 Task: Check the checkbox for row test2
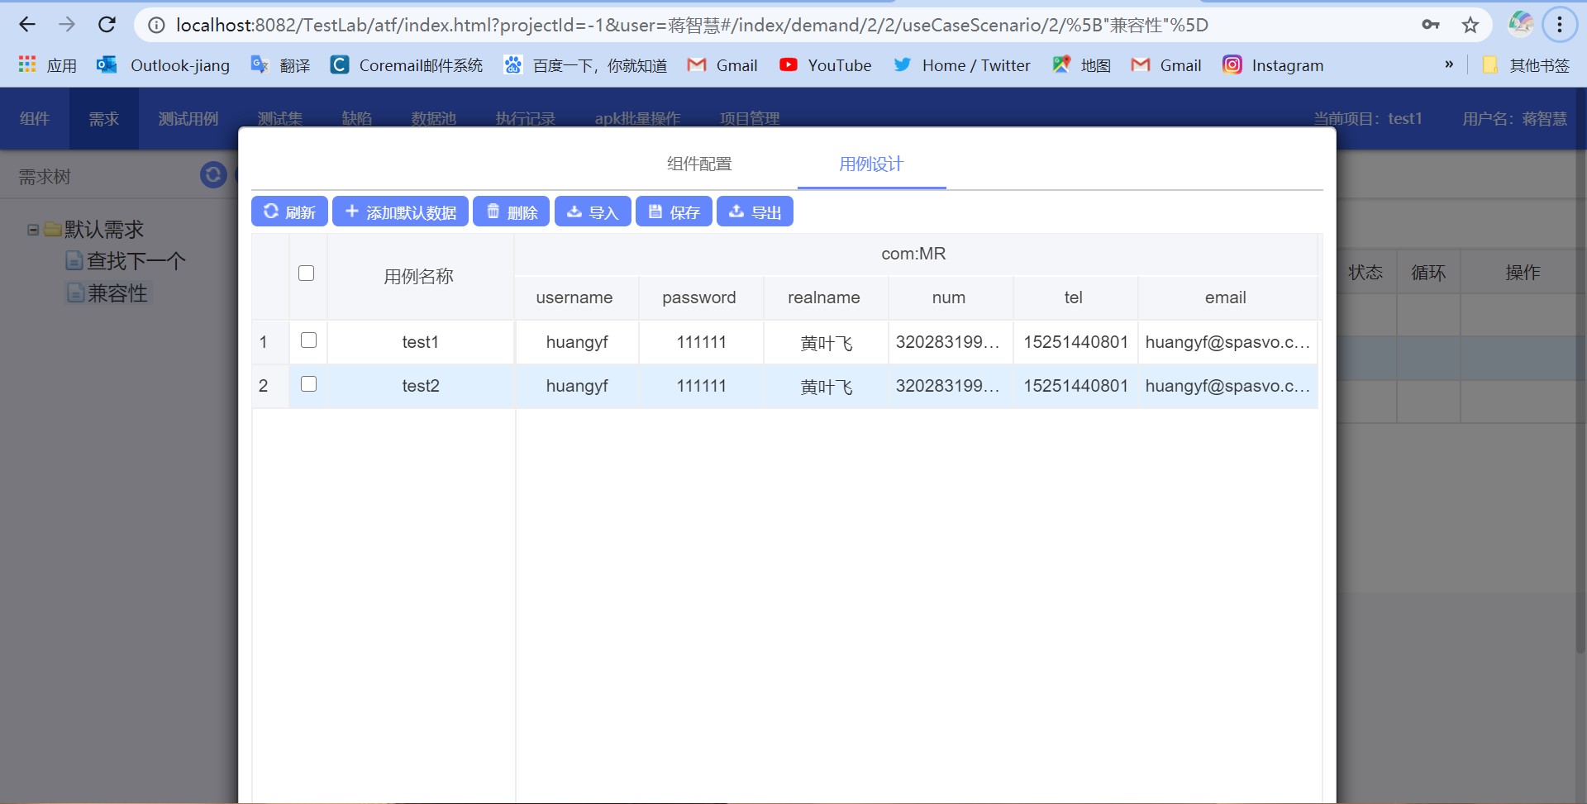pos(308,384)
